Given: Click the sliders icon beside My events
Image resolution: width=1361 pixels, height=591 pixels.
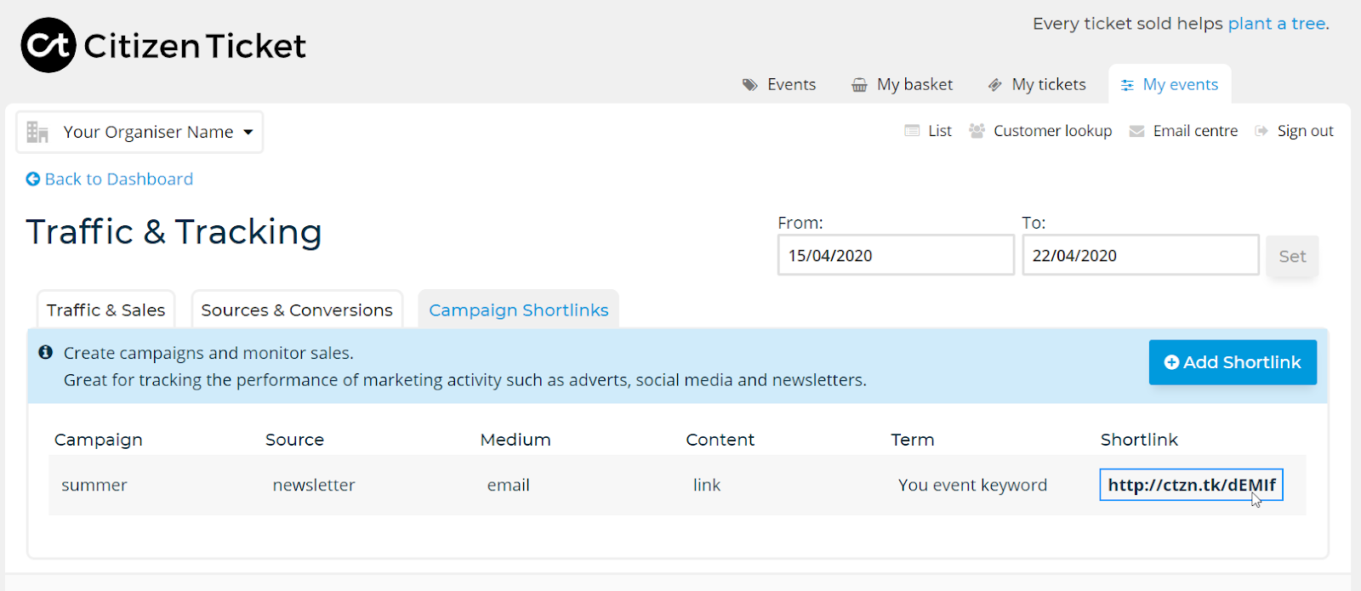Looking at the screenshot, I should click(1127, 85).
